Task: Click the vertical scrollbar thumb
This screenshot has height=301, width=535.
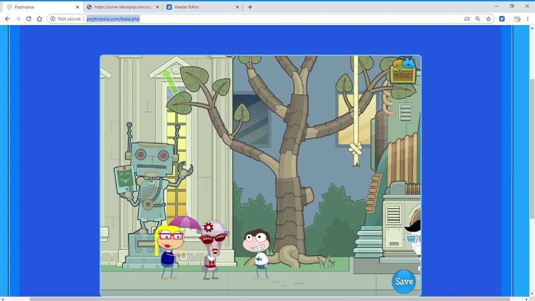Action: [x=532, y=148]
